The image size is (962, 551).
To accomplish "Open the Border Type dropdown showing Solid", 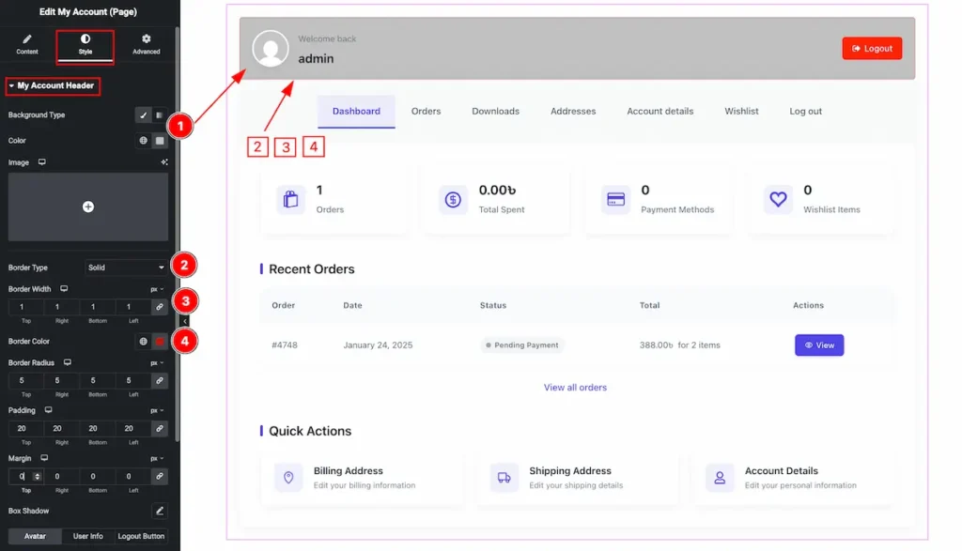I will (126, 268).
